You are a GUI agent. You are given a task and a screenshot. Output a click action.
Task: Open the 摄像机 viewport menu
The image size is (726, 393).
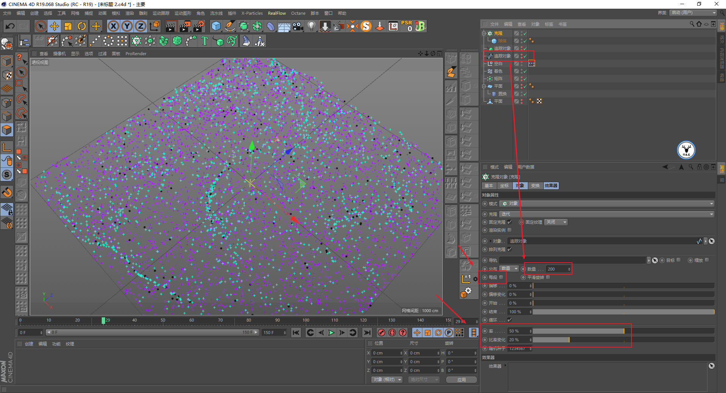pyautogui.click(x=59, y=54)
